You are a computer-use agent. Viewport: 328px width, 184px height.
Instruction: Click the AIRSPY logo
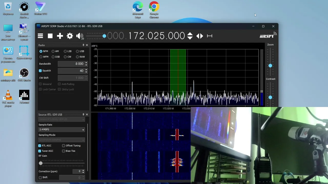(268, 35)
